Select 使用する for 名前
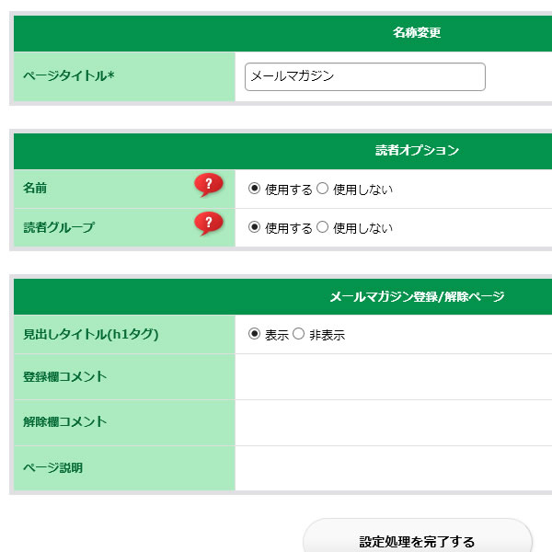 tap(254, 189)
